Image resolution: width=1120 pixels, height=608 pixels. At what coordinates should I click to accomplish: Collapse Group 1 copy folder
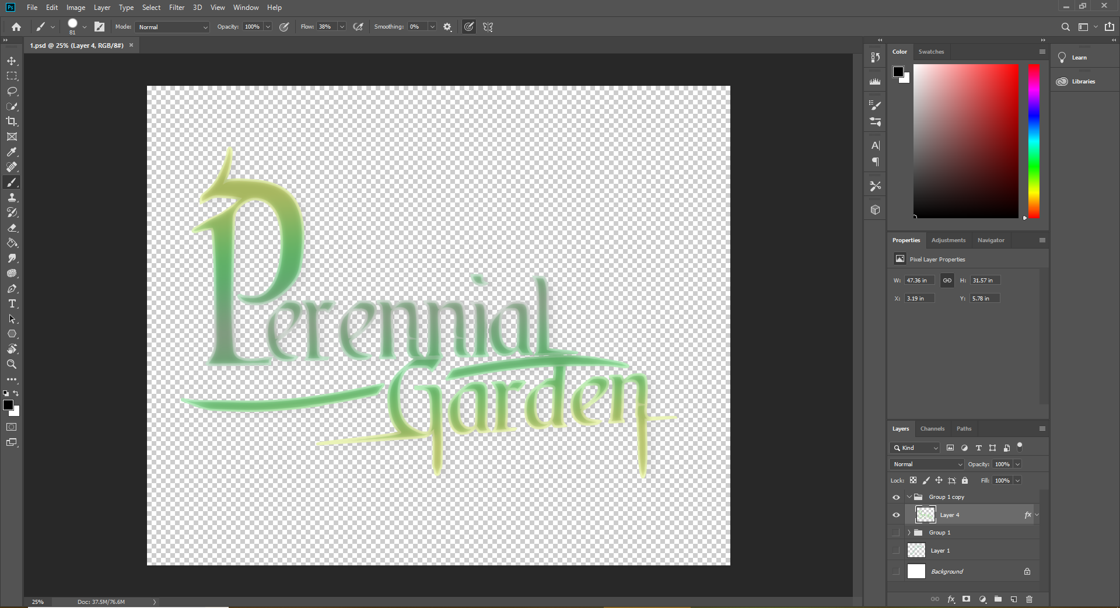909,497
